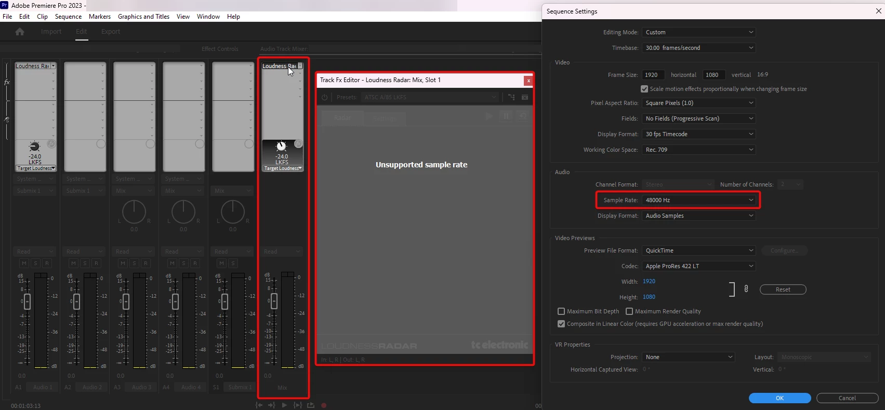Enable record on the Audio 4 track

[195, 263]
